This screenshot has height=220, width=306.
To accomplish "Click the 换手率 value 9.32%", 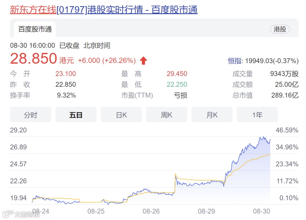I will 66,95.
